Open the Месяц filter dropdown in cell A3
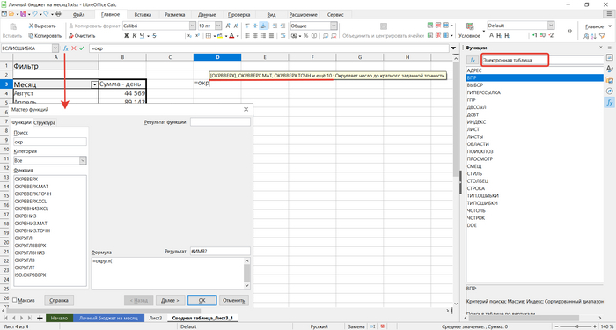 coord(94,84)
